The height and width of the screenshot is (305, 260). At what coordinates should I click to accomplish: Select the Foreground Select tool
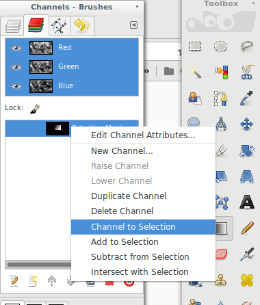195,98
